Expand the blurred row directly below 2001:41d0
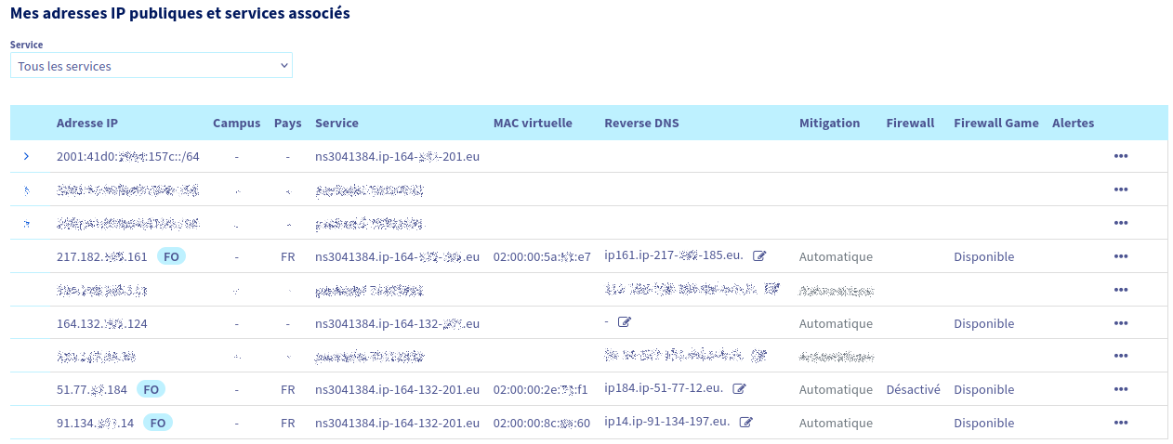Viewport: 1173px width, 444px height. [x=26, y=189]
